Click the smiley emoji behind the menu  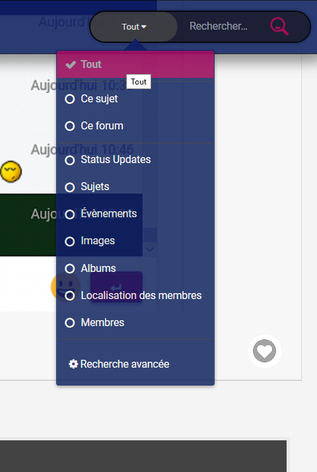pyautogui.click(x=65, y=287)
